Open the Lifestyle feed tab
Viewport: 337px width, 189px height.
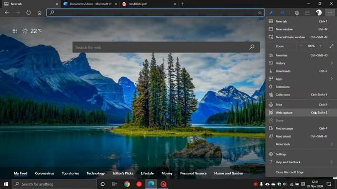tap(147, 173)
